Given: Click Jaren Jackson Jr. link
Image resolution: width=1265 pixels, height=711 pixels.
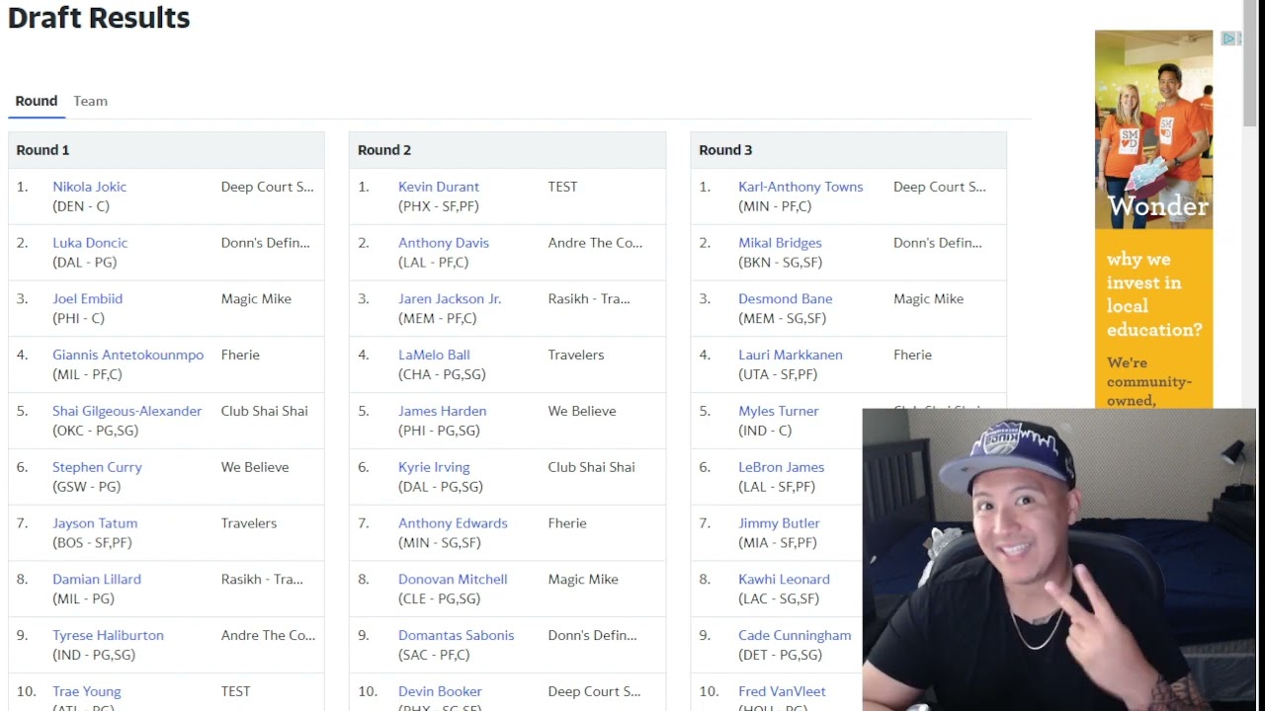Looking at the screenshot, I should (x=450, y=299).
